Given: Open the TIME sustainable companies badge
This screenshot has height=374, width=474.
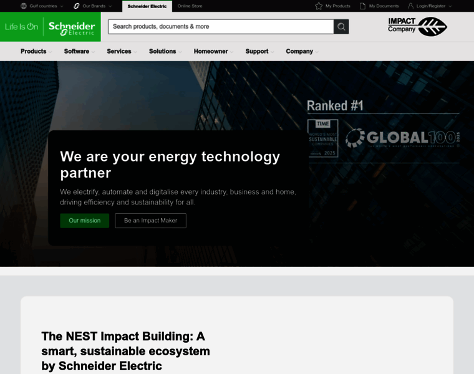Looking at the screenshot, I should 322,138.
